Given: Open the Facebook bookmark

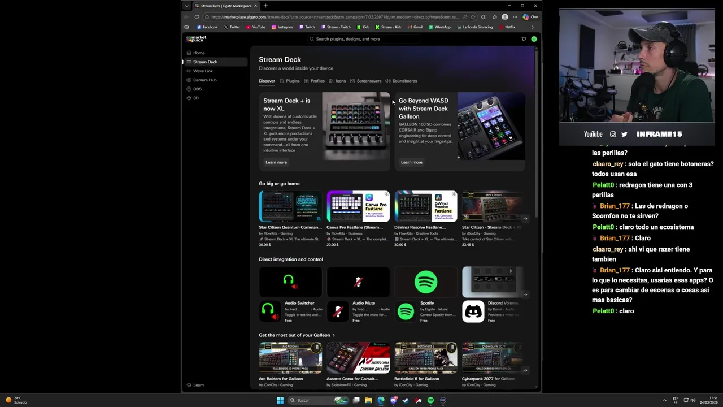Looking at the screenshot, I should (x=207, y=27).
